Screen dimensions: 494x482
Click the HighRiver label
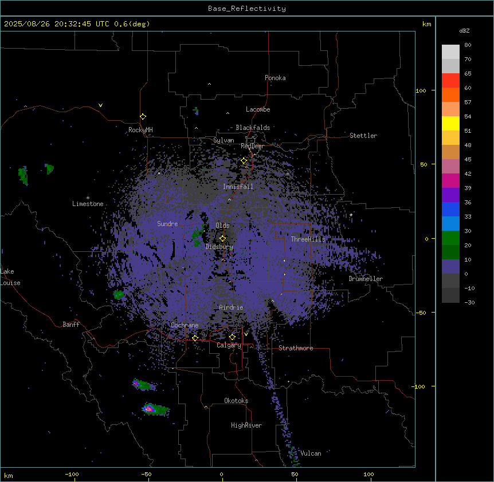tap(246, 425)
